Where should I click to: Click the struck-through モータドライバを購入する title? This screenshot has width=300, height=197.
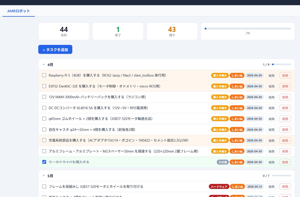[69, 162]
